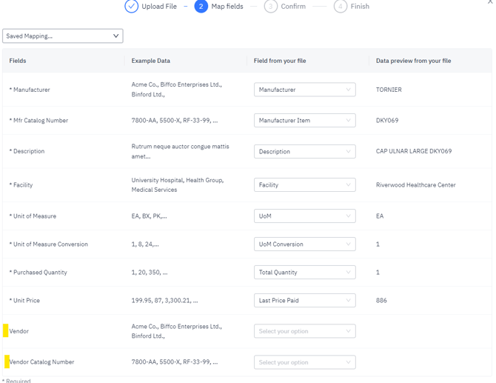Open the Manufacturer field mapping dropdown

point(304,90)
